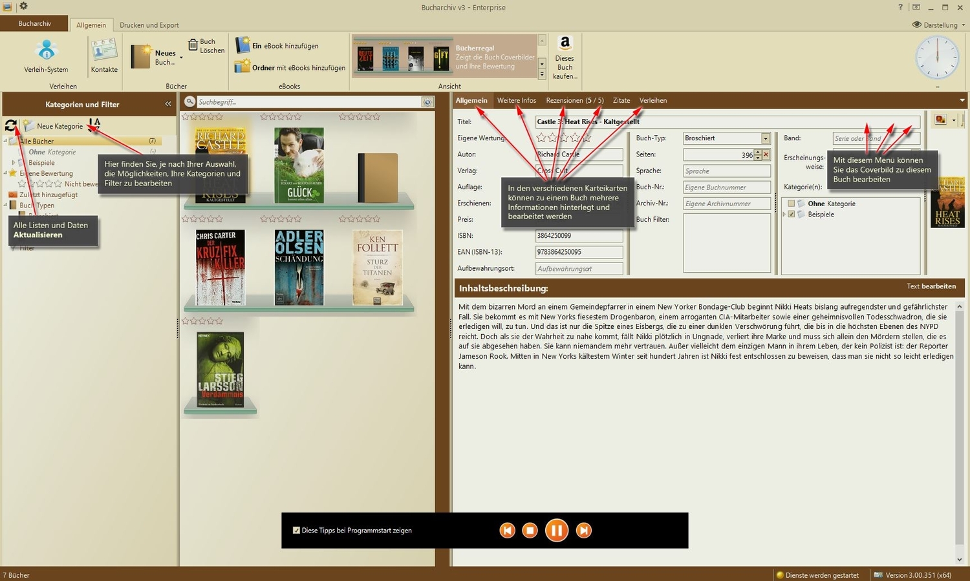Click the ISBN field 3864250099
Screen dimensions: 970x581
tap(579, 236)
